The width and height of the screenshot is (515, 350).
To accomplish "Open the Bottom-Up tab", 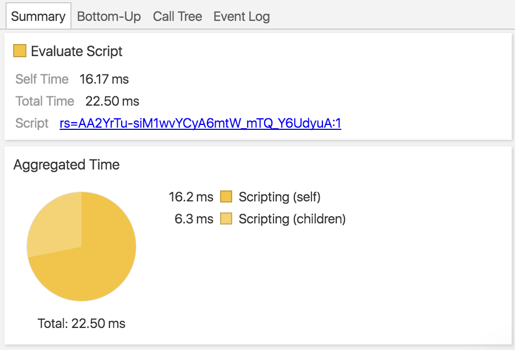I will [109, 17].
